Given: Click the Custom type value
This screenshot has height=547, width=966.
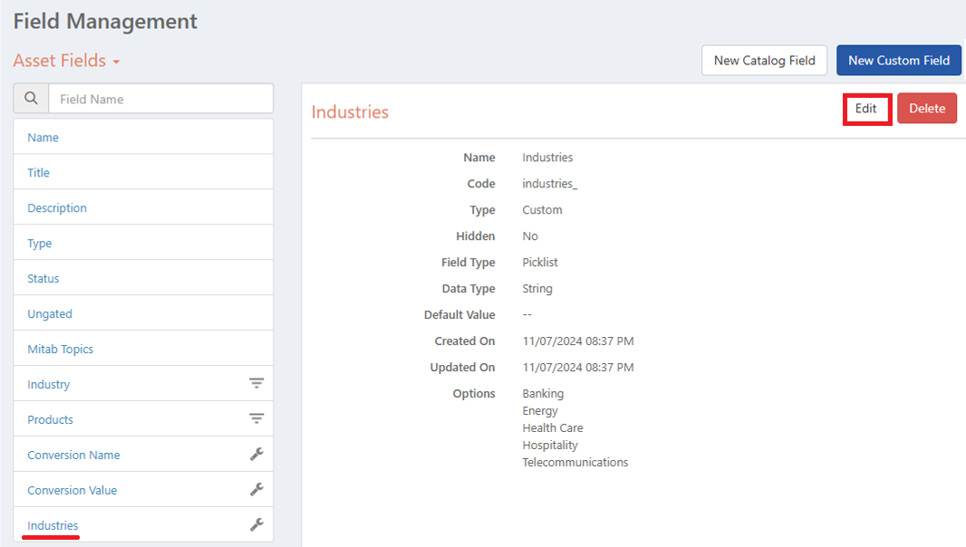Looking at the screenshot, I should point(542,210).
